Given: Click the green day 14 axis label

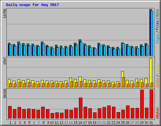Looking at the screenshot, I should 71,123.
